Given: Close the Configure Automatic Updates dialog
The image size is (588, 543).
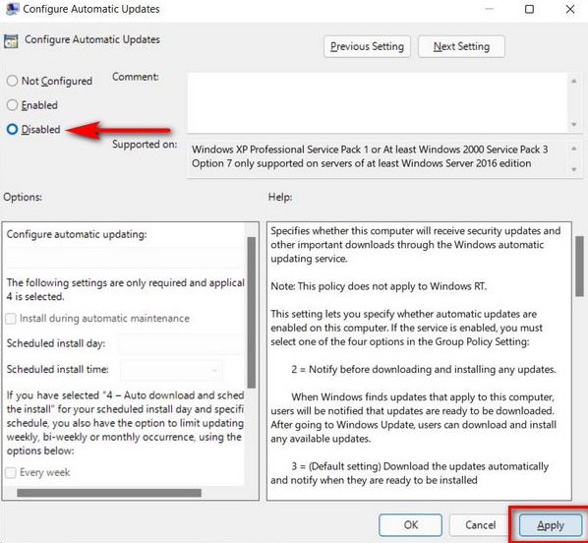Looking at the screenshot, I should point(570,9).
